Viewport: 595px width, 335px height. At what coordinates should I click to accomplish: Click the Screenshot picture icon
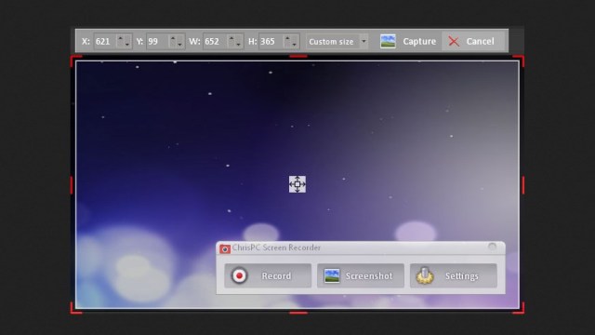click(x=332, y=275)
